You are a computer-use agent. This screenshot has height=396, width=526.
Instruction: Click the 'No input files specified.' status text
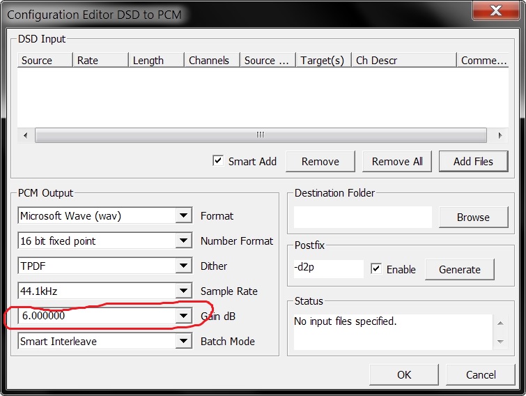point(345,321)
